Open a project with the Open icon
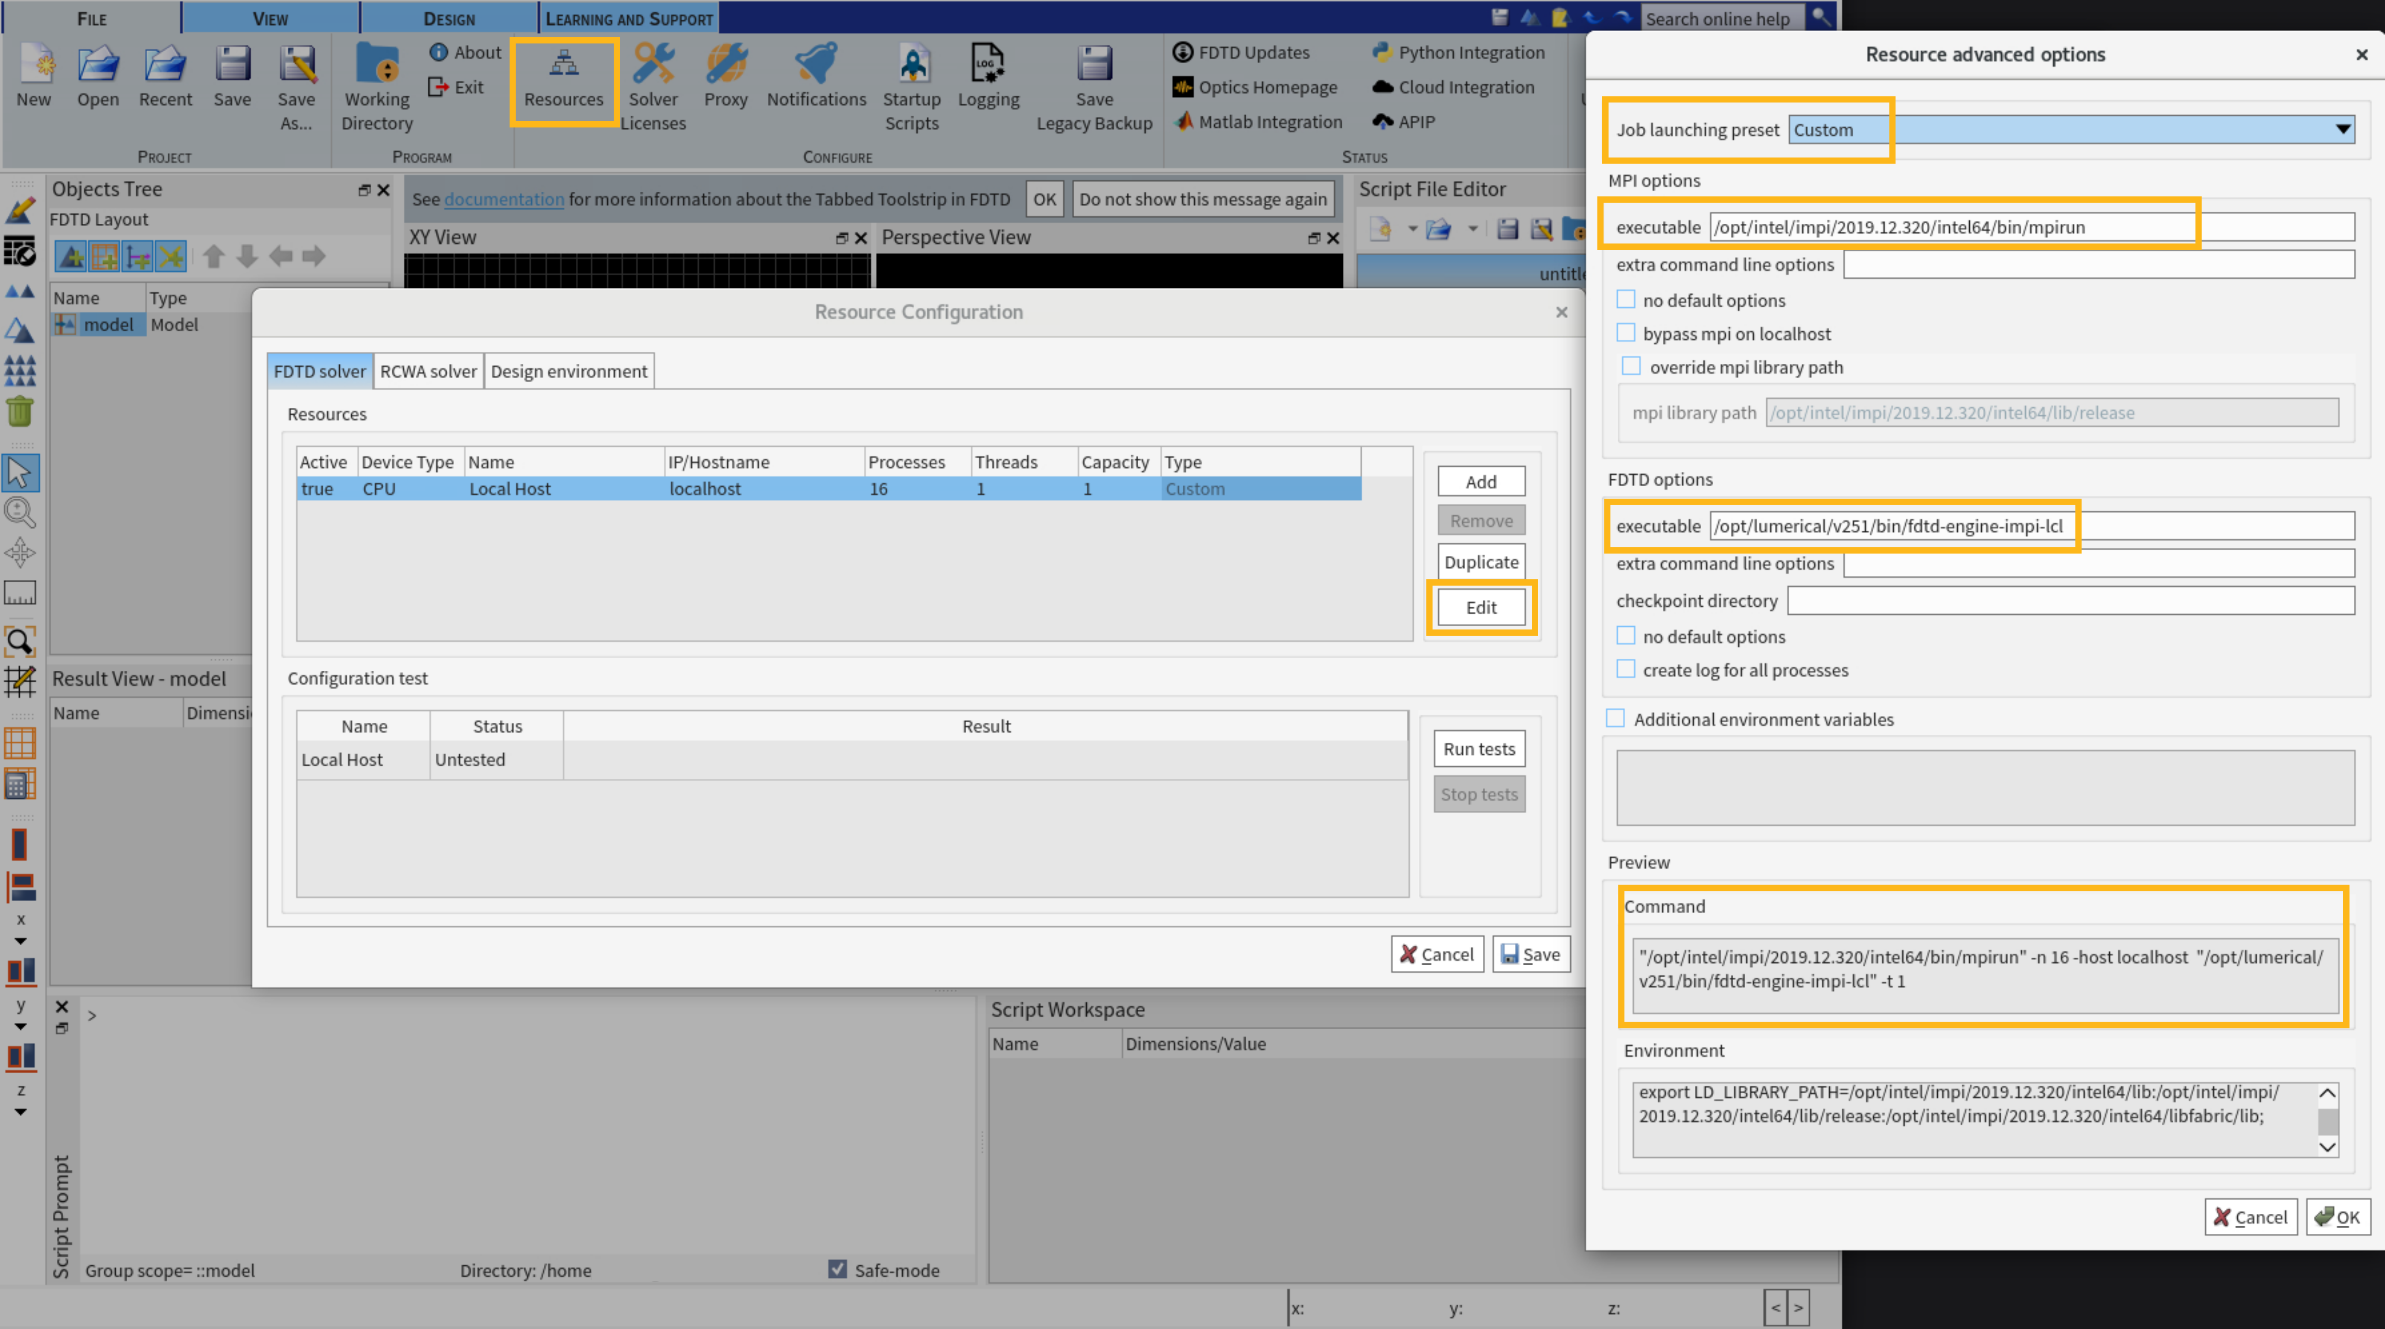This screenshot has width=2385, height=1329. [x=97, y=75]
